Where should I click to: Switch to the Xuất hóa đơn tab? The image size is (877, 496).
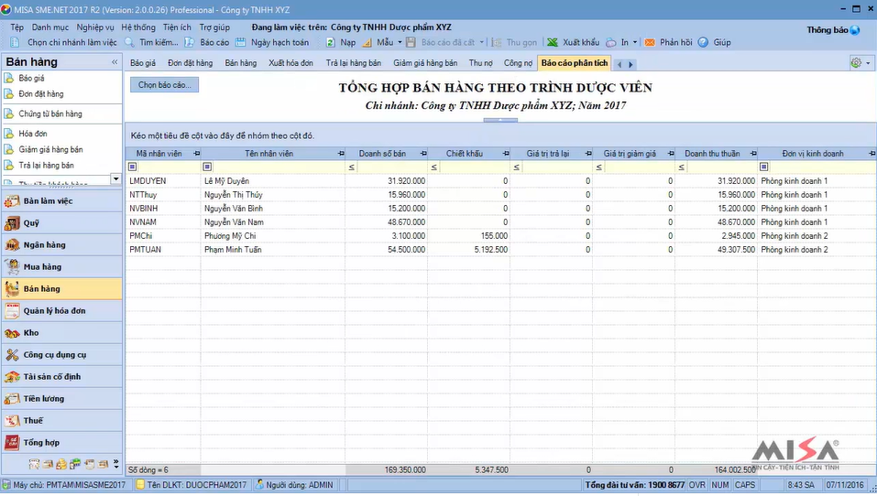pyautogui.click(x=291, y=63)
